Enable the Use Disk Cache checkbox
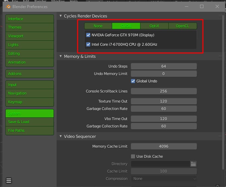This screenshot has width=226, height=187. pyautogui.click(x=133, y=156)
